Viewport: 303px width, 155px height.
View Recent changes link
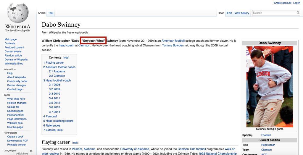click(x=17, y=85)
